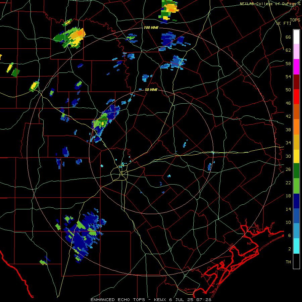302x302 pixels.
Task: Click the legend value "30"
Action: [x=288, y=156]
